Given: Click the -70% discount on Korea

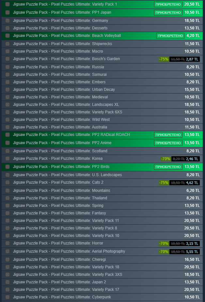Looking at the screenshot, I should 166,159.
